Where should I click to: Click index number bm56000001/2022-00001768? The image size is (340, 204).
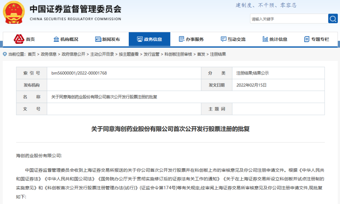pyautogui.click(x=79, y=73)
